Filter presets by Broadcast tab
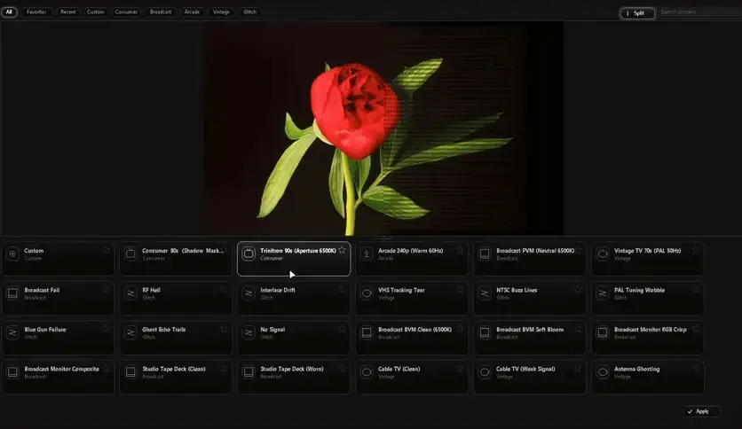Viewport: 742px width, 429px height. click(161, 12)
